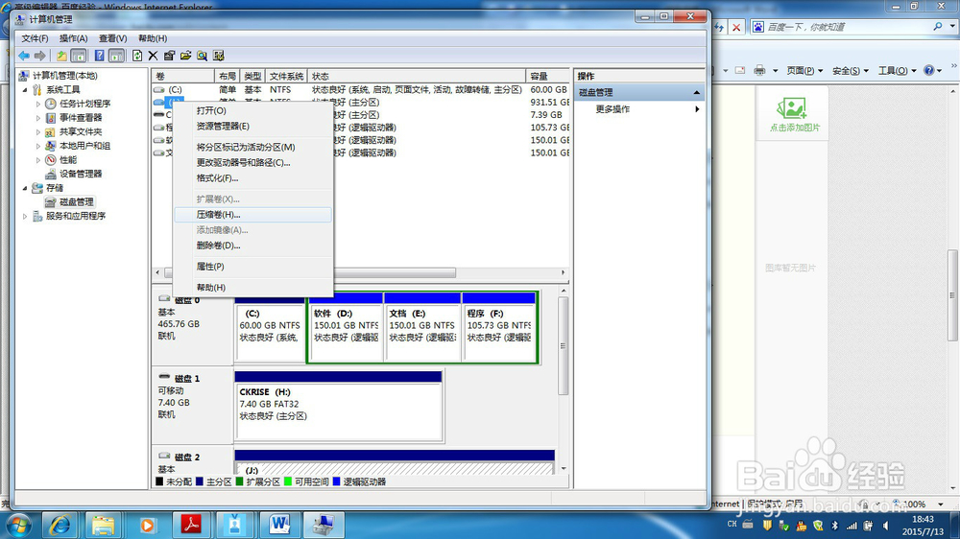Click the volume speaker tray icon
This screenshot has width=960, height=539.
click(886, 525)
